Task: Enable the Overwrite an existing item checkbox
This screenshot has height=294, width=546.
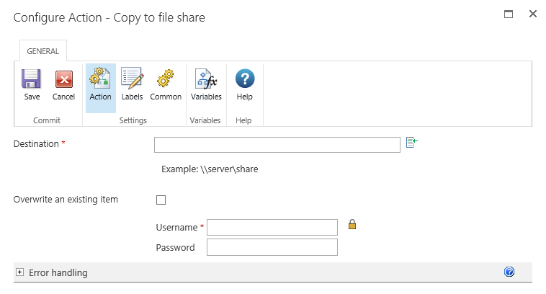Action: point(161,200)
